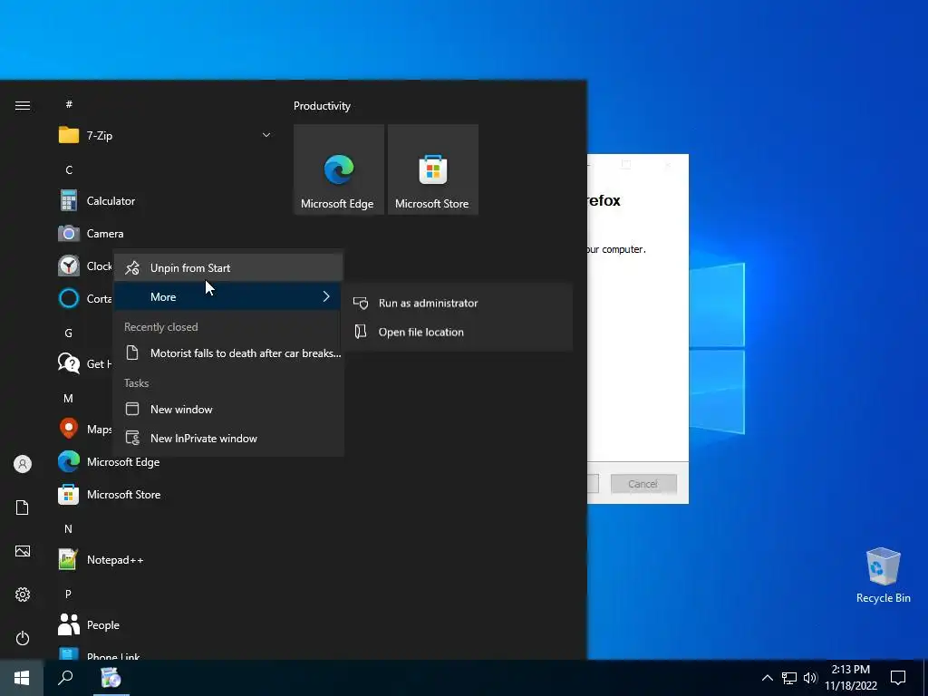The width and height of the screenshot is (928, 696).
Task: Open the volume speaker tray icon
Action: click(x=809, y=678)
